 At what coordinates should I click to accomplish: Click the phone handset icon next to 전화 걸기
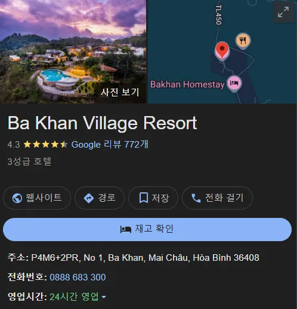click(x=196, y=198)
